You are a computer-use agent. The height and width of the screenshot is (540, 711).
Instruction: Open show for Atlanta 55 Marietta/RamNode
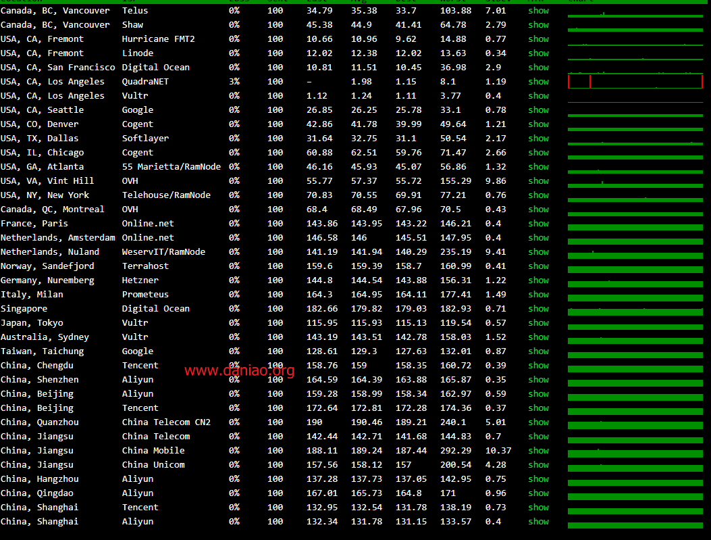coord(538,166)
